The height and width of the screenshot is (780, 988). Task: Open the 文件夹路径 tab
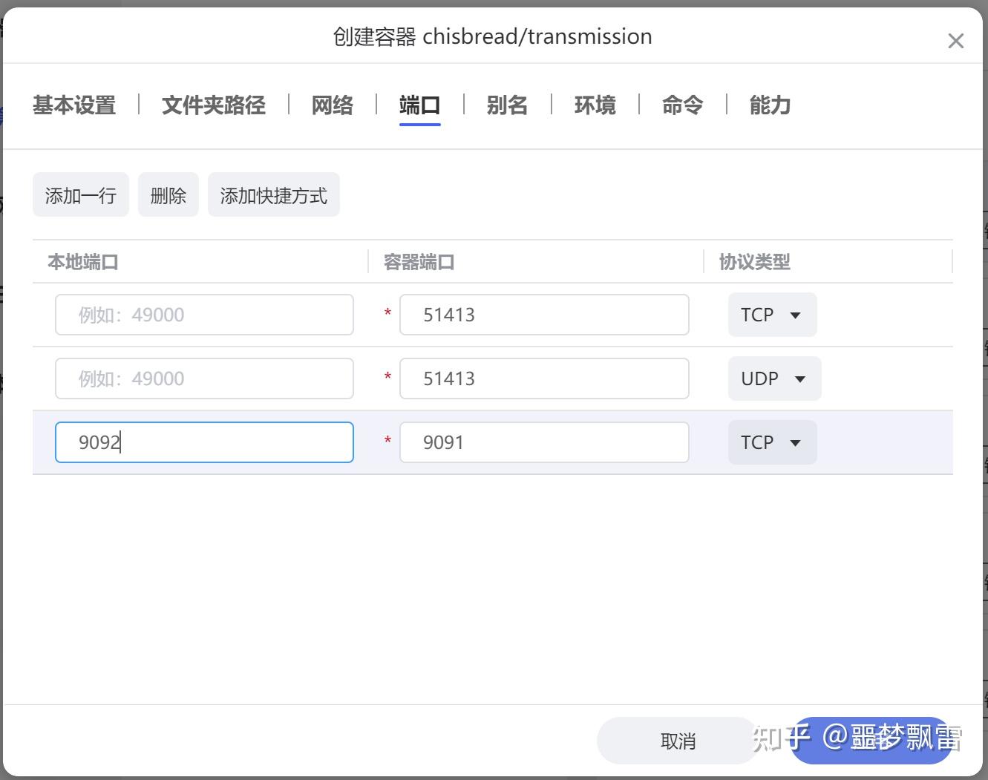coord(213,105)
